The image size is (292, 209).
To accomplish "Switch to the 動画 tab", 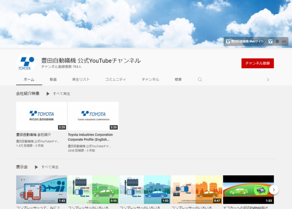I will tap(53, 80).
